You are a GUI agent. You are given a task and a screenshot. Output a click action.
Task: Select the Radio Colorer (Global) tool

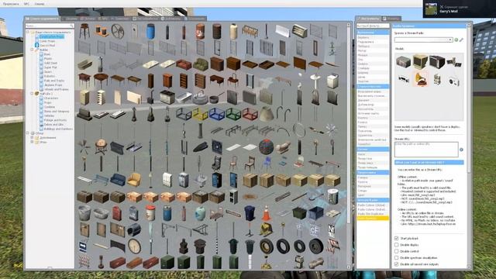coord(372,205)
